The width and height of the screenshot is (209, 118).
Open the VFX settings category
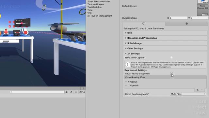point(89,13)
